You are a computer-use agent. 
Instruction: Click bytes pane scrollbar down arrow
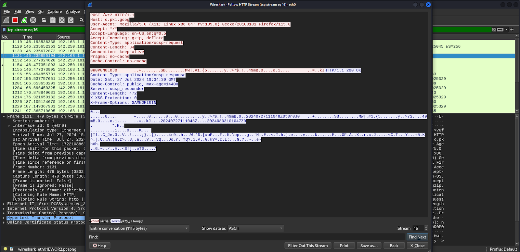coord(517,244)
